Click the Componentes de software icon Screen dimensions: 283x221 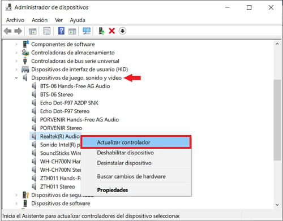pyautogui.click(x=25, y=44)
